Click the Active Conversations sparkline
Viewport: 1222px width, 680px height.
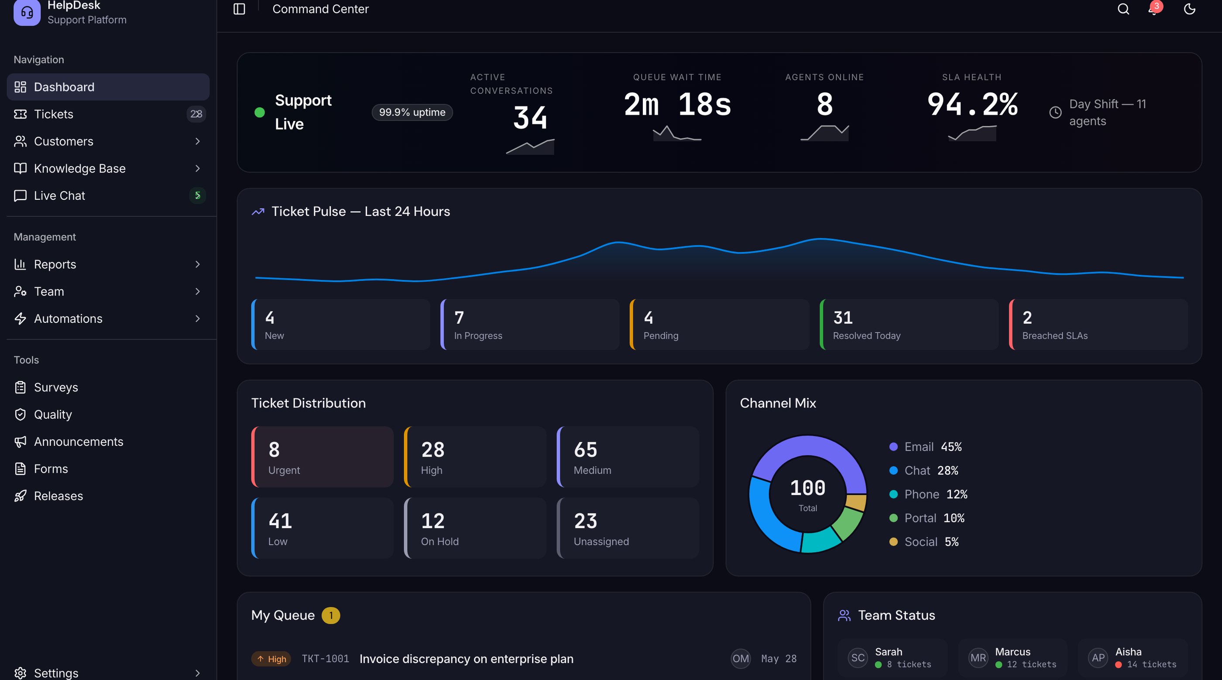click(530, 147)
